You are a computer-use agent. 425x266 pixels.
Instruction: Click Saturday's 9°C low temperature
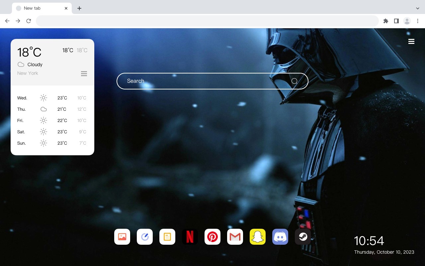pyautogui.click(x=83, y=132)
